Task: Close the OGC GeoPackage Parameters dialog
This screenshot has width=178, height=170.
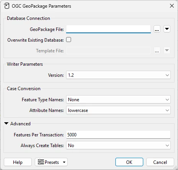Action: click(172, 6)
